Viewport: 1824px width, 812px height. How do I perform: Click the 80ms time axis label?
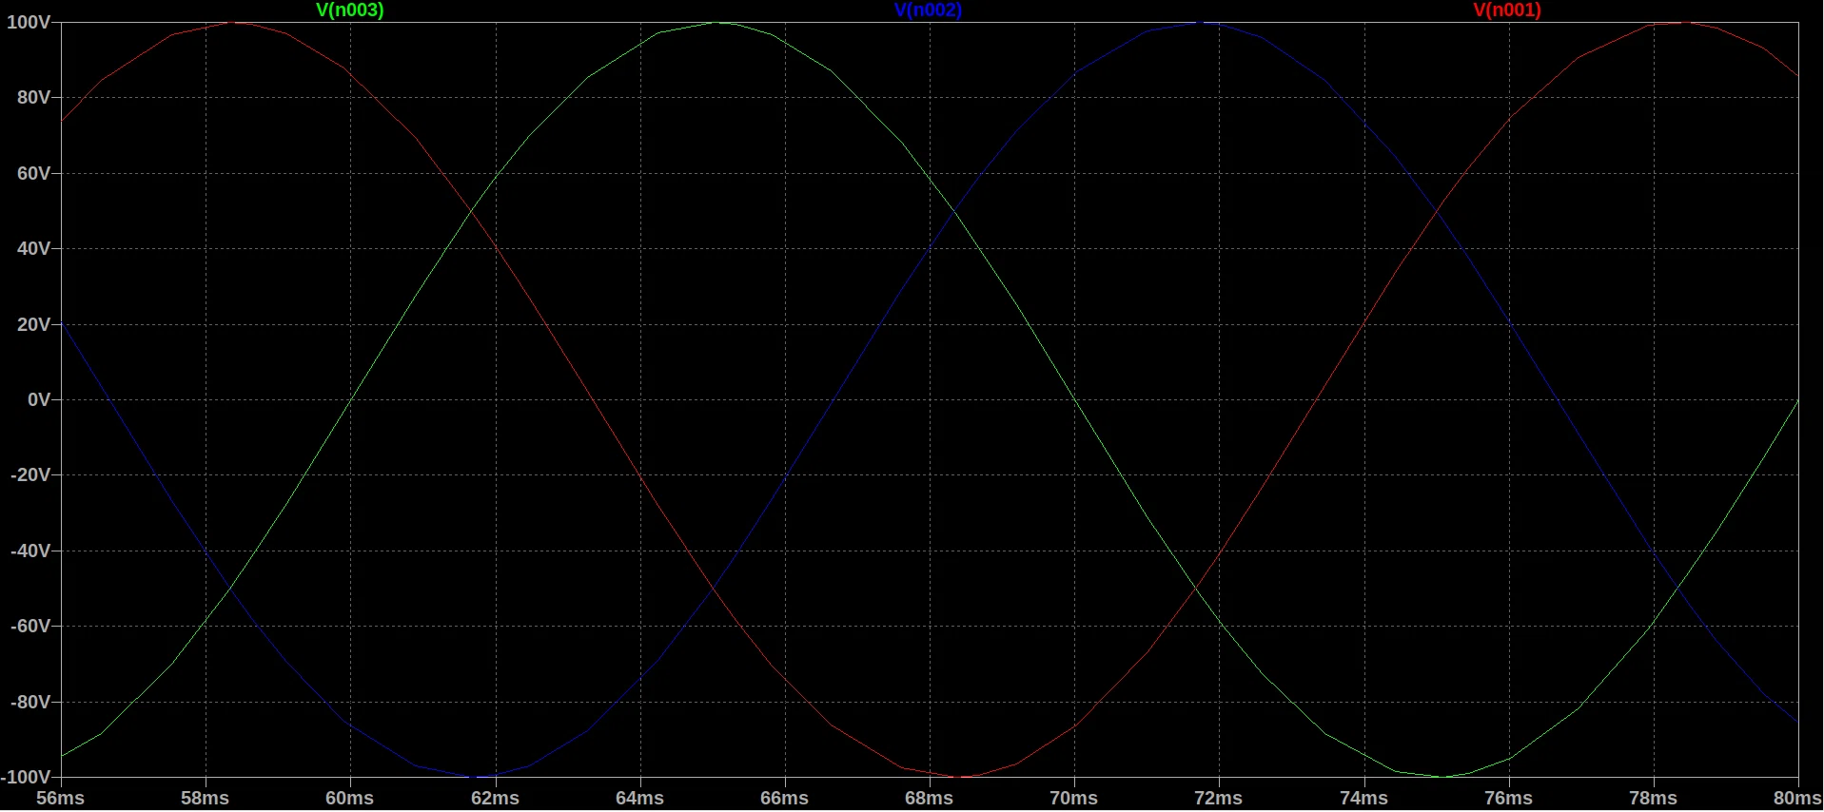(x=1796, y=799)
